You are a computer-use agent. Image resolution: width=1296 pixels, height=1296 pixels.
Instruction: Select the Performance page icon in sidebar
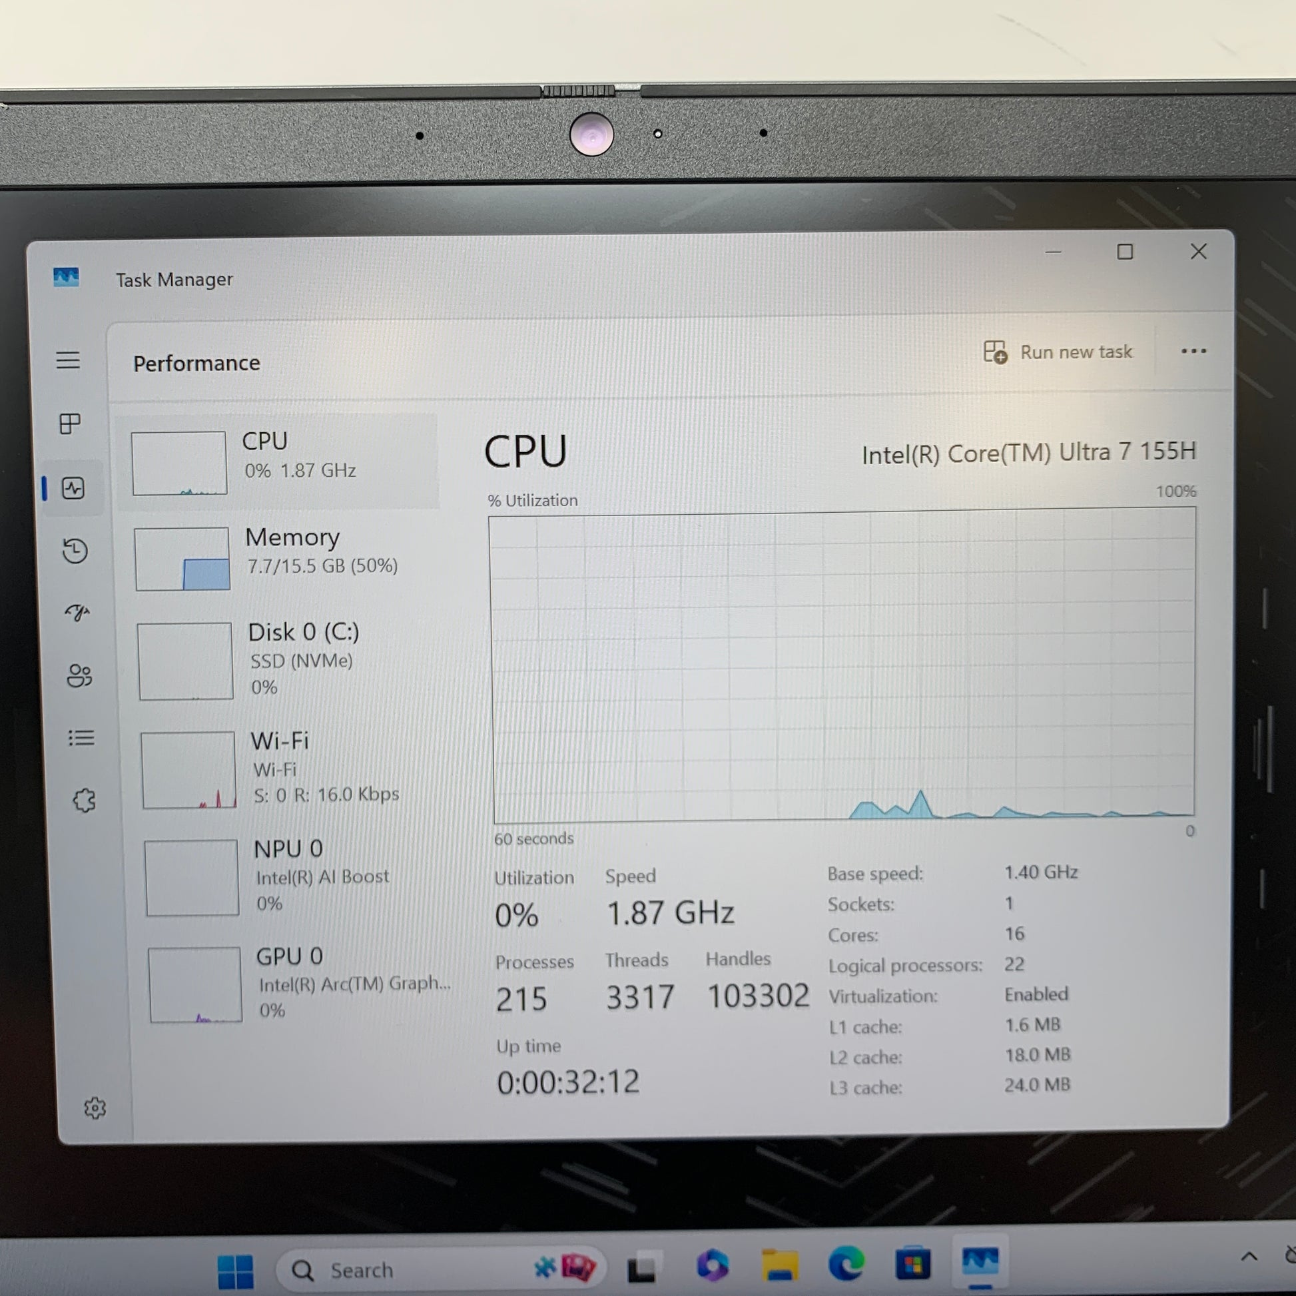pyautogui.click(x=73, y=487)
